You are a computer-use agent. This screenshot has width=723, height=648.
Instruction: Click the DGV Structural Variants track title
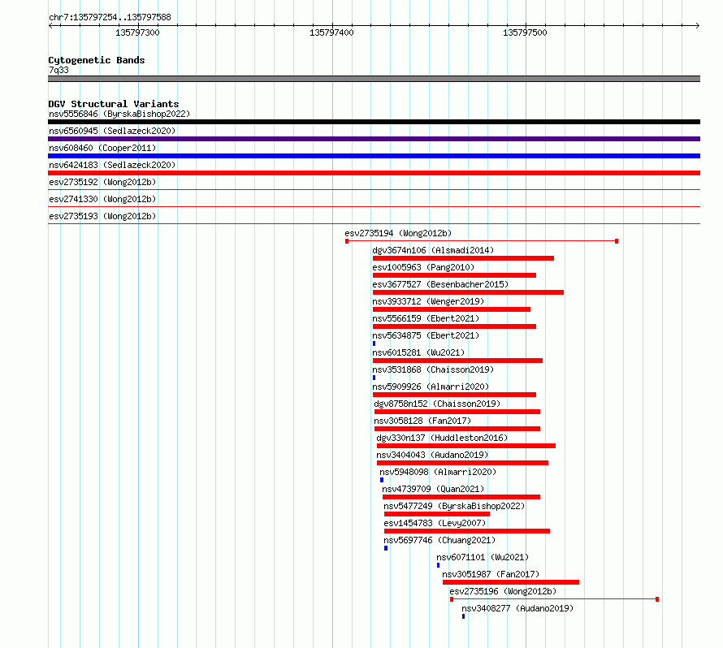pos(114,104)
